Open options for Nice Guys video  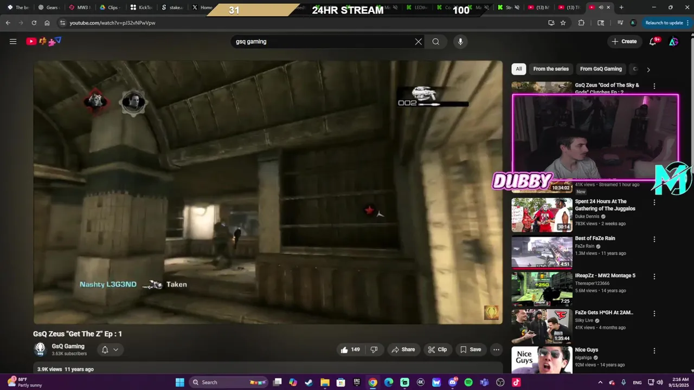click(x=654, y=350)
